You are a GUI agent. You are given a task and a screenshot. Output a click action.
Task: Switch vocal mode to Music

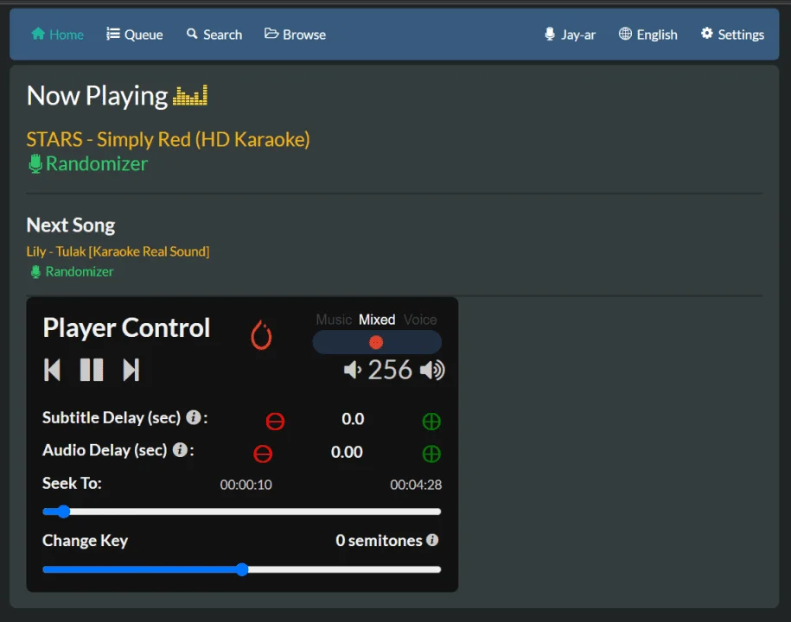(334, 320)
